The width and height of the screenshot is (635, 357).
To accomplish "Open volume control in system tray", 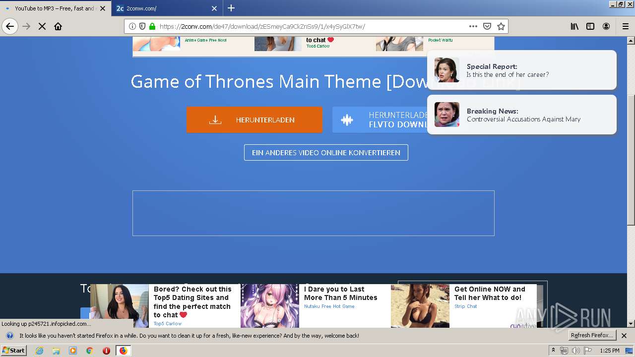I will 576,351.
